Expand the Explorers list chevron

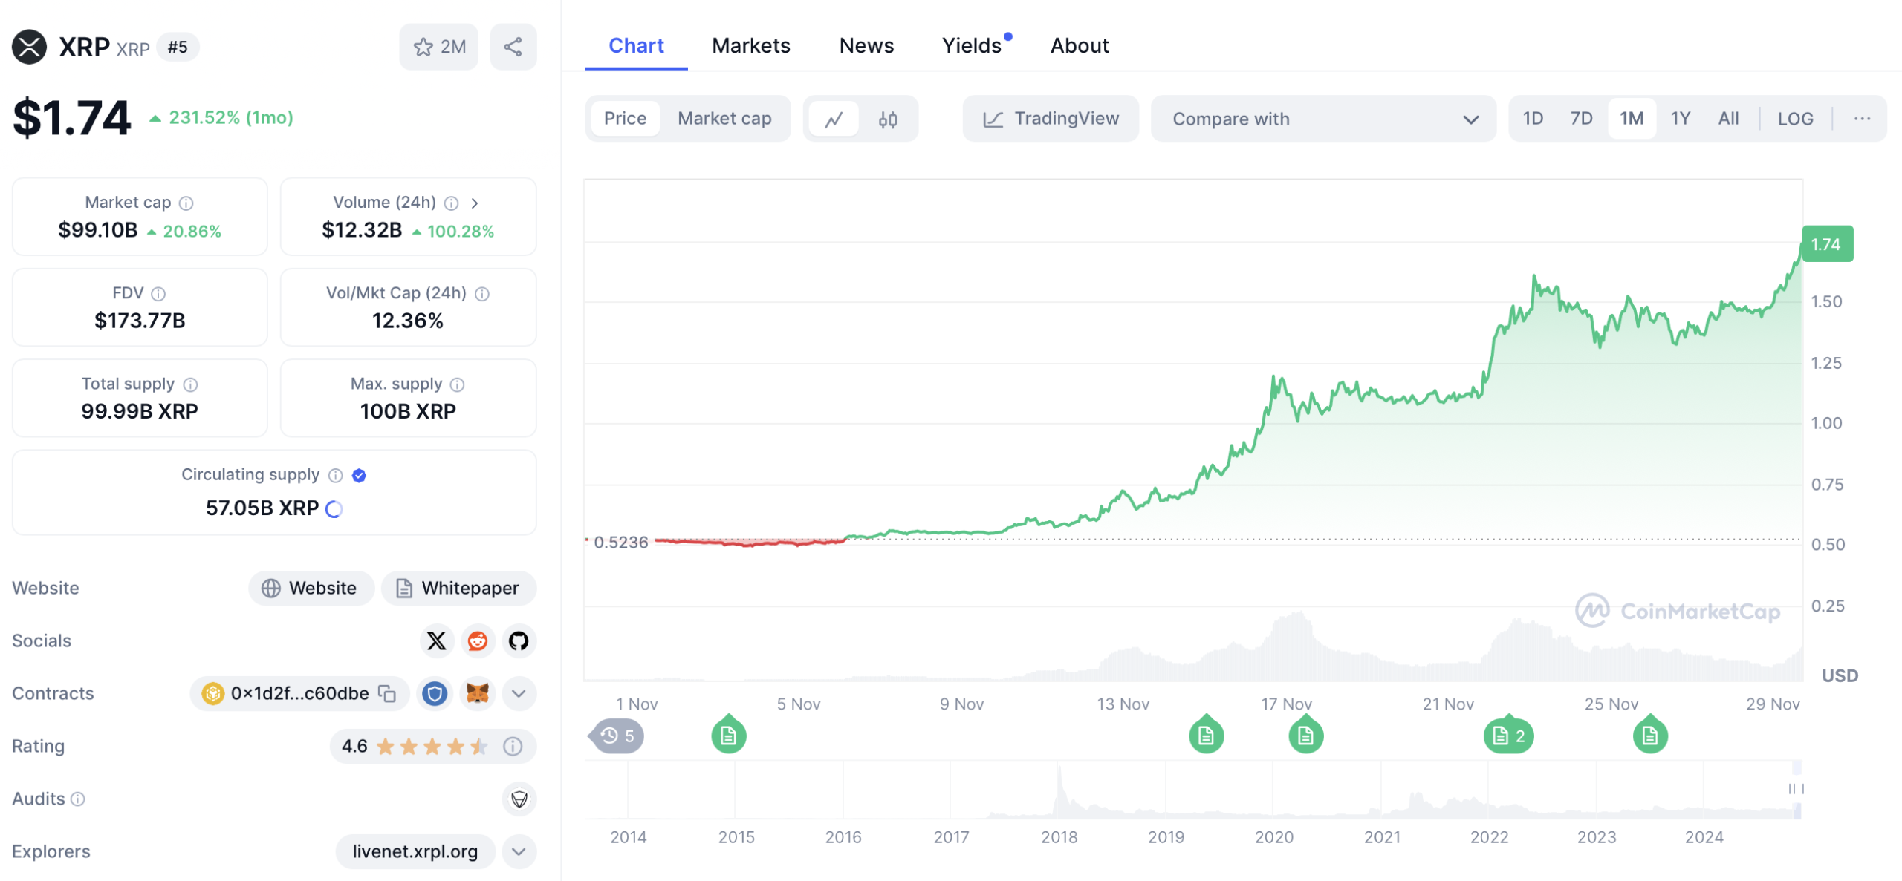519,851
